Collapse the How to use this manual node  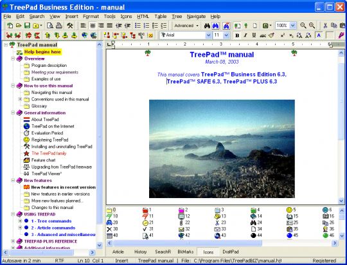pos(13,86)
